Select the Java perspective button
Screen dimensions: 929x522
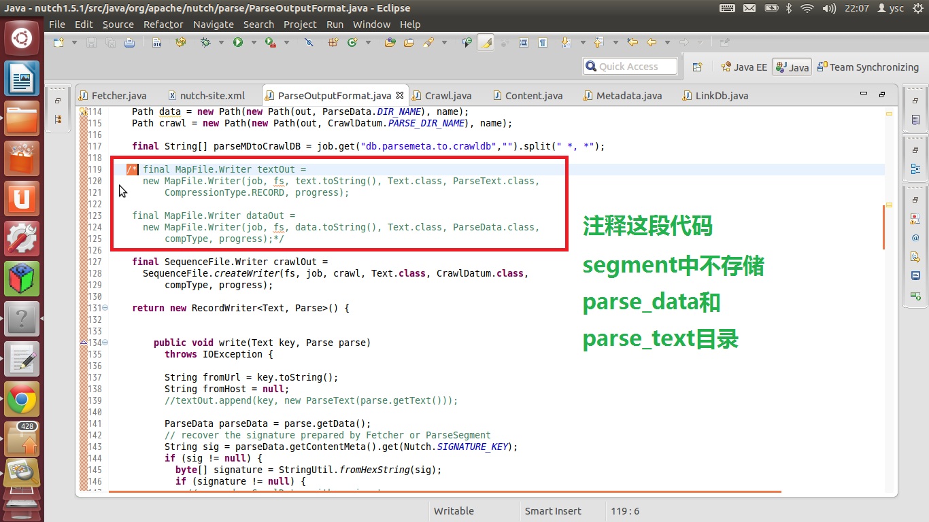(x=792, y=67)
